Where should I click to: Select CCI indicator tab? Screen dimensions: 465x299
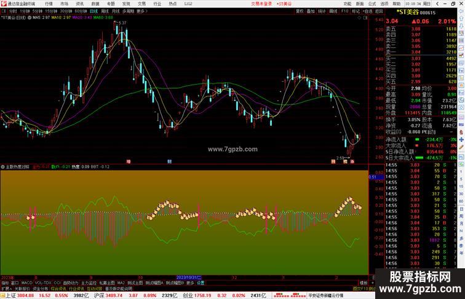tap(57, 283)
